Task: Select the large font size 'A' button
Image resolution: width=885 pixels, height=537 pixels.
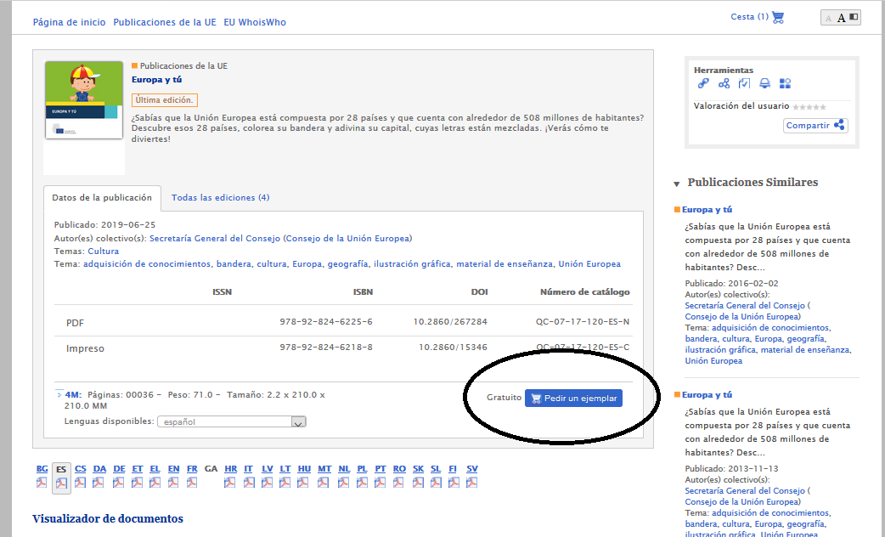Action: pos(841,18)
